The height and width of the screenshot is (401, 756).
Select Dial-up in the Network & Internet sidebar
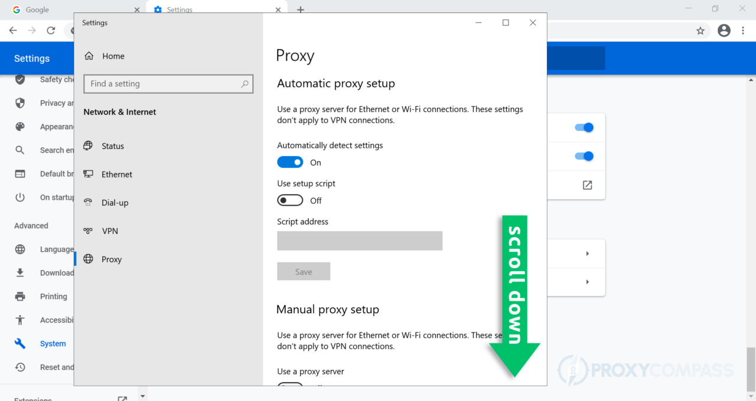pos(114,202)
